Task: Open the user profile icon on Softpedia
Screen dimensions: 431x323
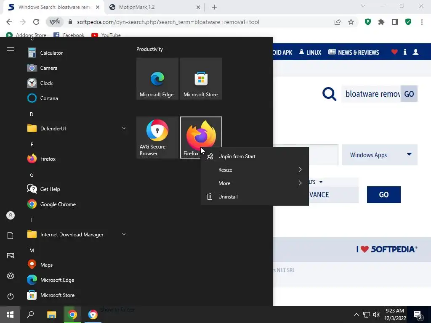Action: (415, 52)
